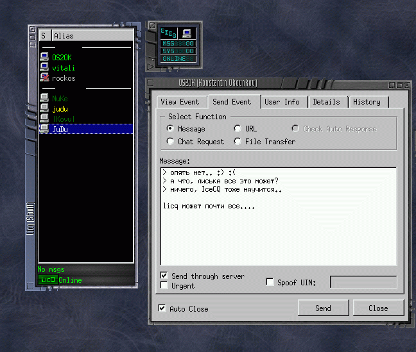Click the diagonal-slash button on dock applet frame
Screen dimensions: 416x352
152,26
